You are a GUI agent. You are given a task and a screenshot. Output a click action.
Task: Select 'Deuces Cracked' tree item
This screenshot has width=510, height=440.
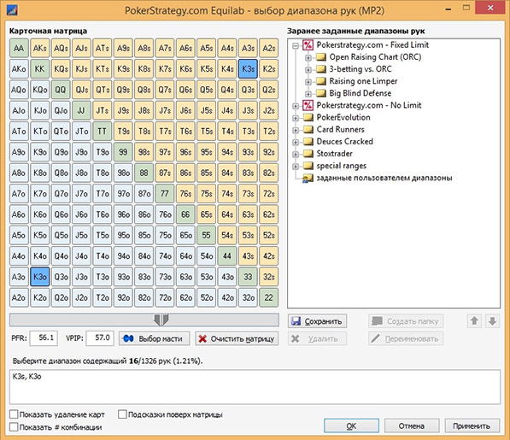pyautogui.click(x=345, y=142)
